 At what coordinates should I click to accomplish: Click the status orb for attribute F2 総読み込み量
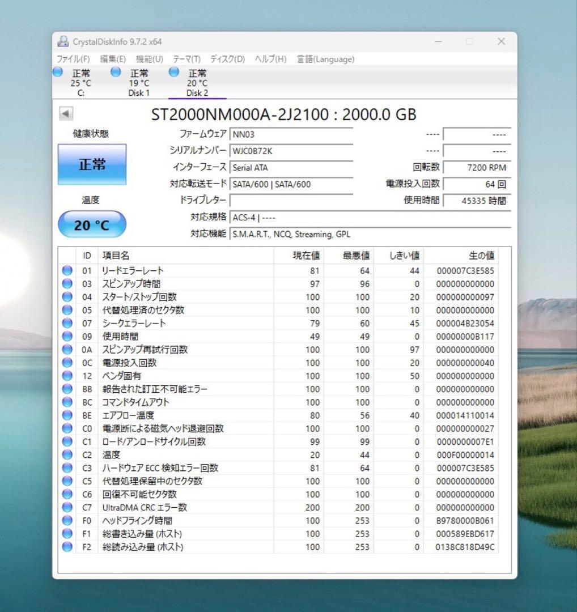pos(67,547)
